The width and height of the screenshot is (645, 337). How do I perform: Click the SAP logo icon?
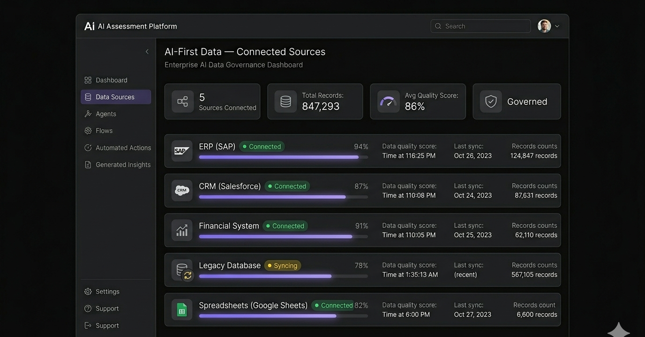click(x=182, y=151)
